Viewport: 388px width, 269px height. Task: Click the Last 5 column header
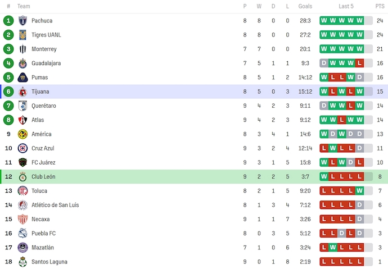pos(346,6)
